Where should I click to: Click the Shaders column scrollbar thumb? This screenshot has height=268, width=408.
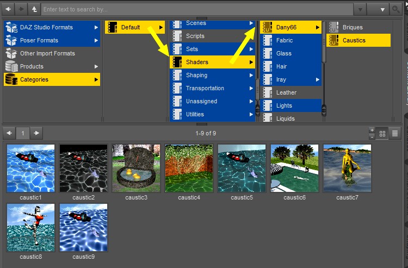pyautogui.click(x=257, y=89)
